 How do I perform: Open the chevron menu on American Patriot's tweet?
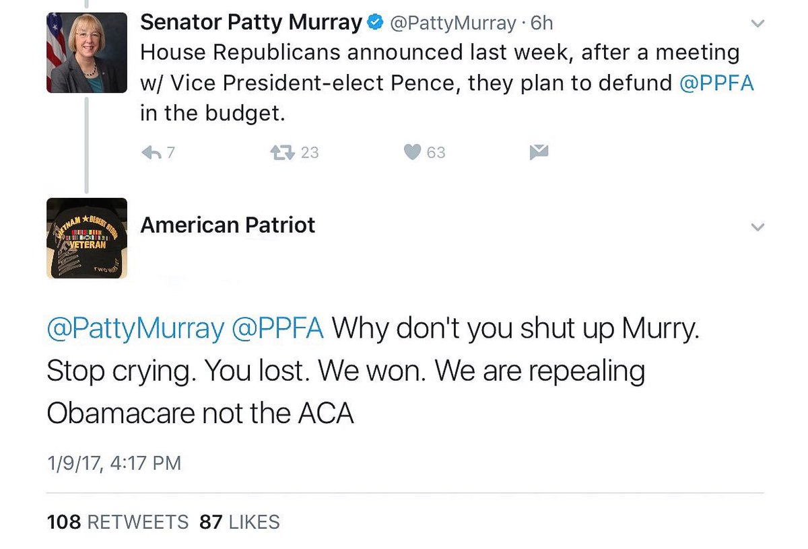point(757,227)
